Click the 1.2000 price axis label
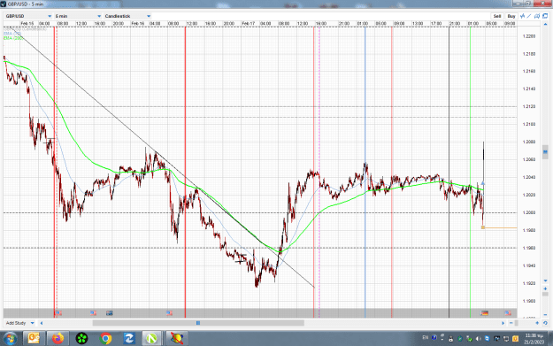This screenshot has height=346, width=553. point(529,212)
